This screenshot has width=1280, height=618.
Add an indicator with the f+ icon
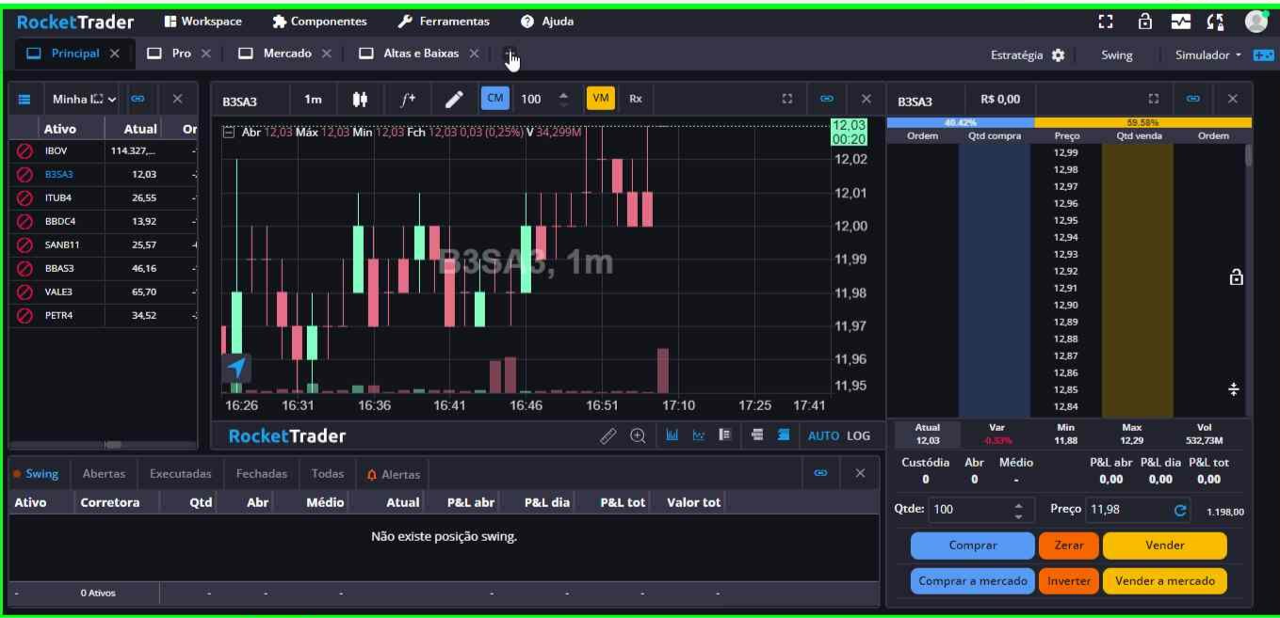408,99
